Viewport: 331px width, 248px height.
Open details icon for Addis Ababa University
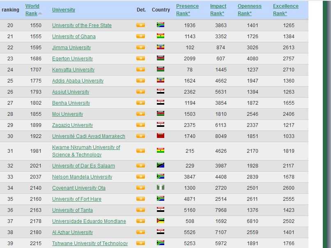(140, 80)
